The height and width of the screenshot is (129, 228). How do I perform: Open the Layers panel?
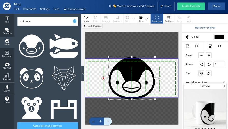point(7,88)
